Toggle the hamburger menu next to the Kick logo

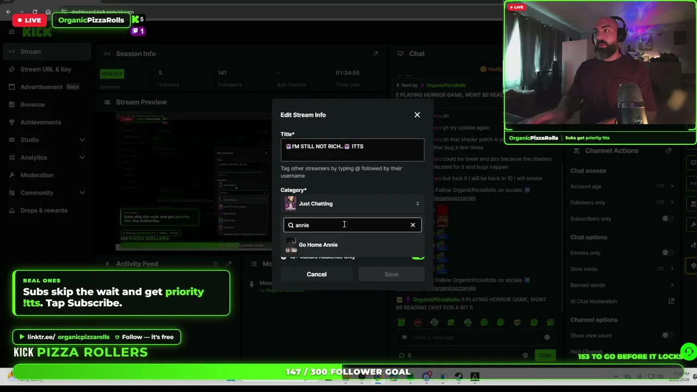point(11,32)
